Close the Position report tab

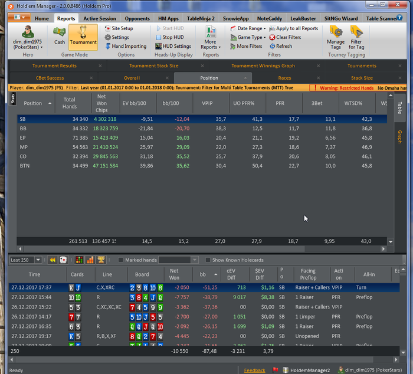point(245,78)
